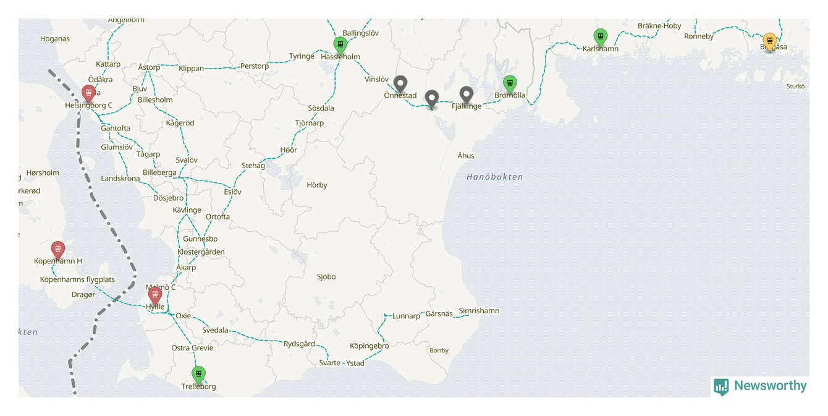Click the Åstorp station label
Image resolution: width=828 pixels, height=416 pixels.
click(x=149, y=67)
